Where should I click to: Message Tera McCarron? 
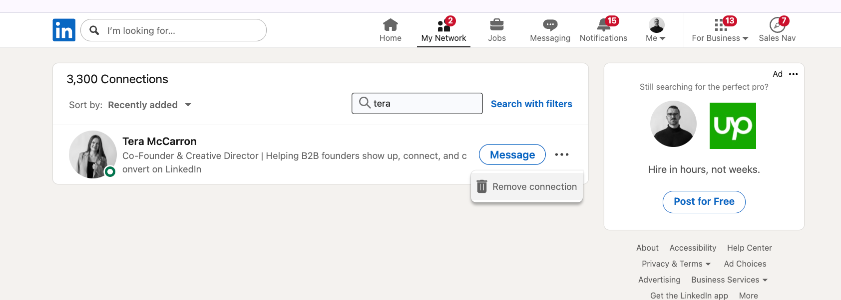pyautogui.click(x=512, y=154)
